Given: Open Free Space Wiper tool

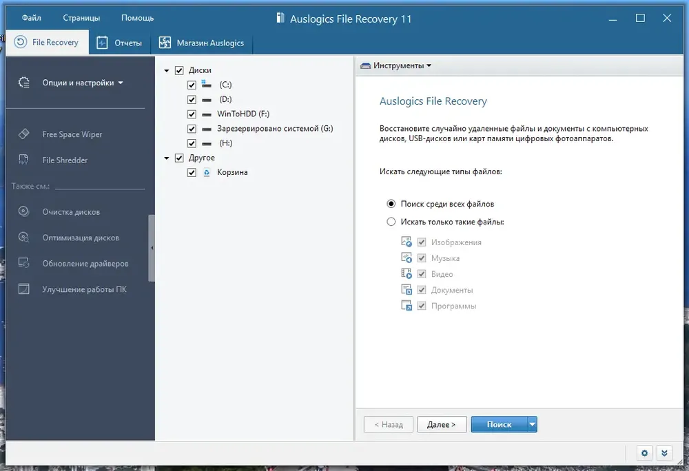Looking at the screenshot, I should [72, 134].
